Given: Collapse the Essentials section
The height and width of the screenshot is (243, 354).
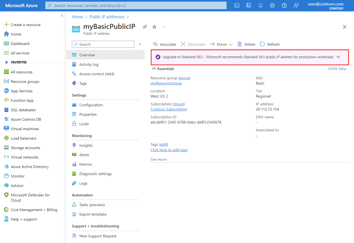Looking at the screenshot, I should click(154, 69).
